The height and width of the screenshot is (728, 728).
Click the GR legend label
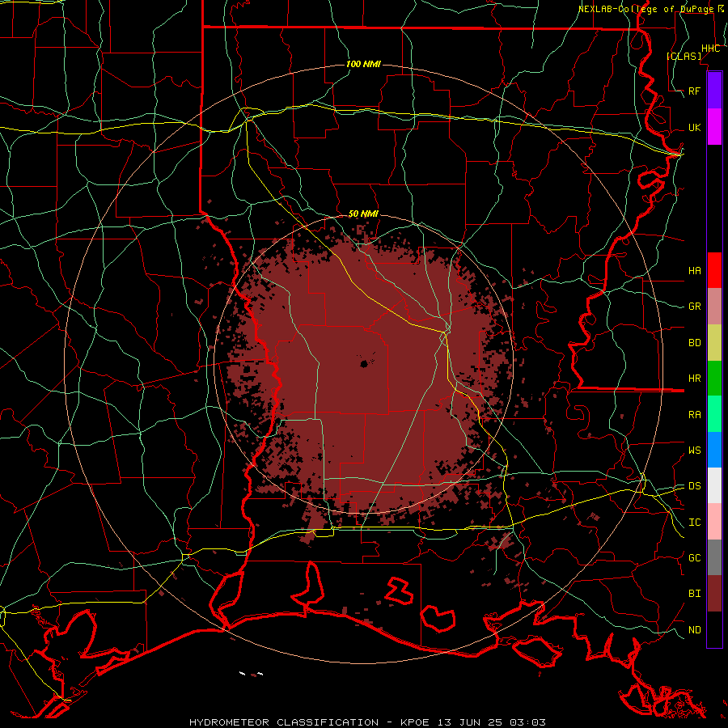click(x=695, y=307)
